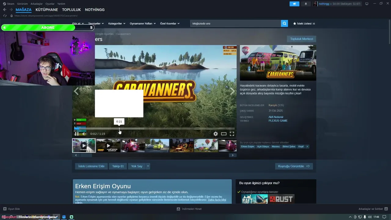Click the store search magnifier button

pyautogui.click(x=284, y=24)
